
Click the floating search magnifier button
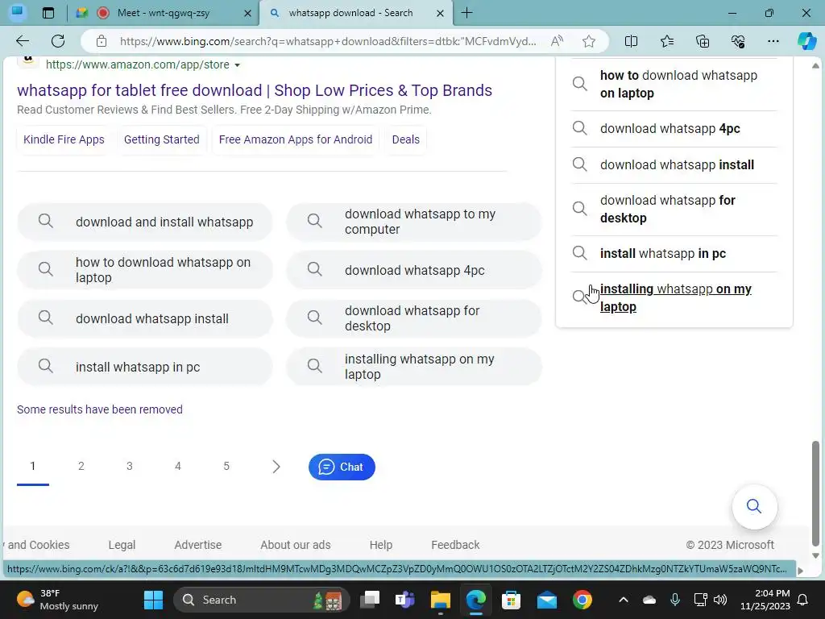754,506
